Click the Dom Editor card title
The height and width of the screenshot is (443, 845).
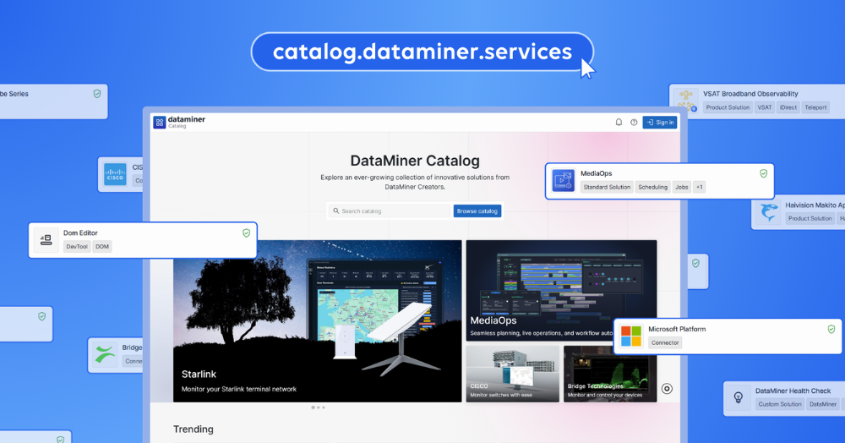pos(80,232)
